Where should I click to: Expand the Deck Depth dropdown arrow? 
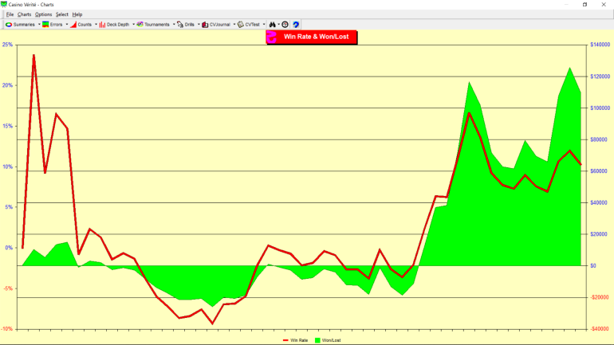(x=132, y=25)
